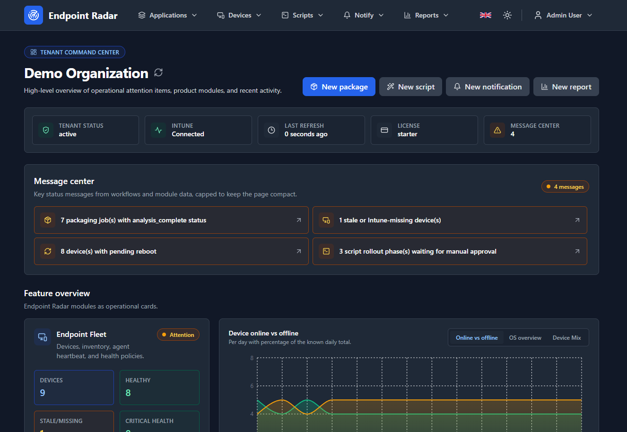627x432 pixels.
Task: Expand the Applications menu chevron
Action: click(194, 15)
